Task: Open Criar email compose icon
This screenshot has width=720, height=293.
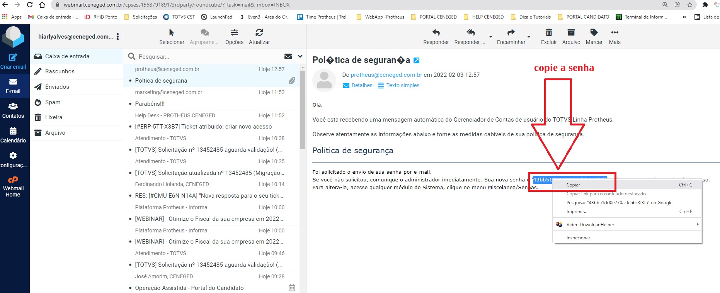Action: pos(13,58)
